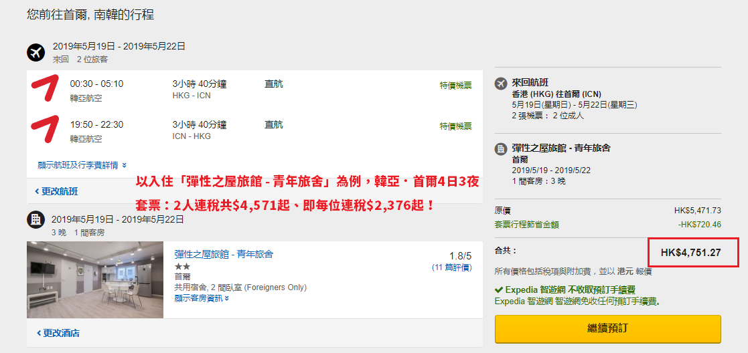Screen dimensions: 748x353
Task: Click Asiana logo for 00:30 - 05:10 flight
Action: click(x=44, y=88)
